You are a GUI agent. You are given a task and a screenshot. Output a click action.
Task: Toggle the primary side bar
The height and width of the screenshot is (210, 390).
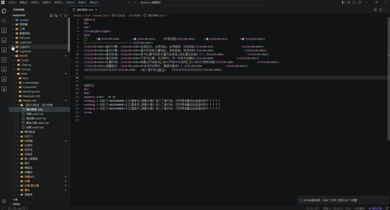tap(343, 3)
